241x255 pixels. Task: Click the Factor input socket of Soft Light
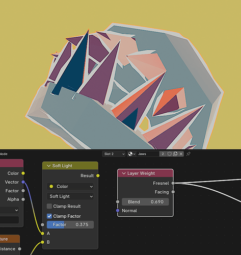pos(42,225)
